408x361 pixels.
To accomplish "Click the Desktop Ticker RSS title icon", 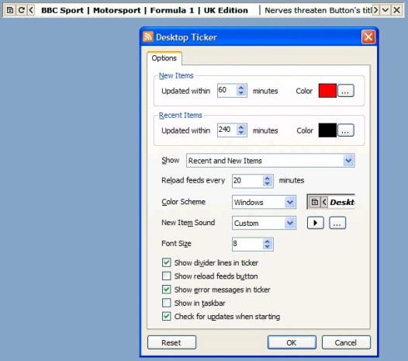I will point(148,36).
